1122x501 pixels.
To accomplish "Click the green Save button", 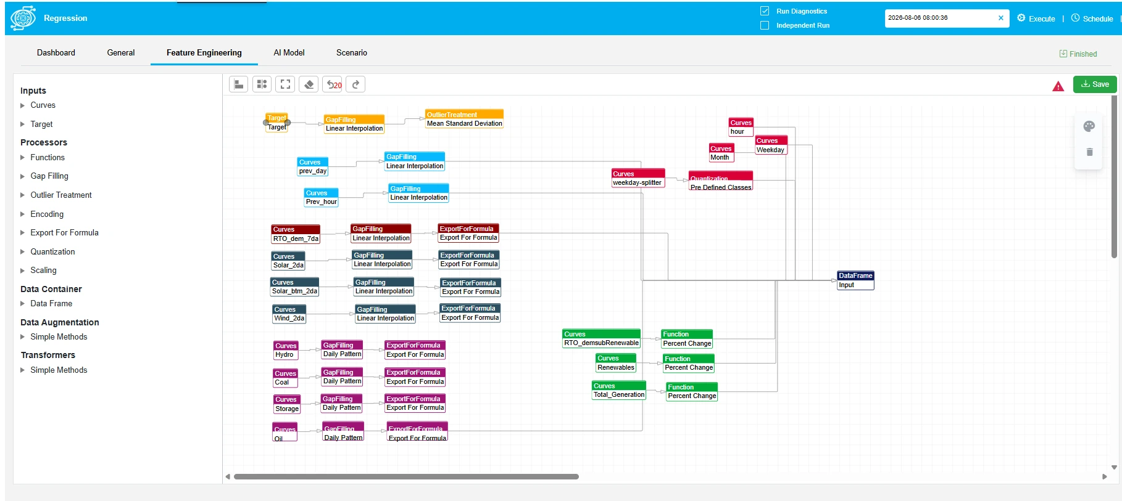I will [x=1095, y=84].
